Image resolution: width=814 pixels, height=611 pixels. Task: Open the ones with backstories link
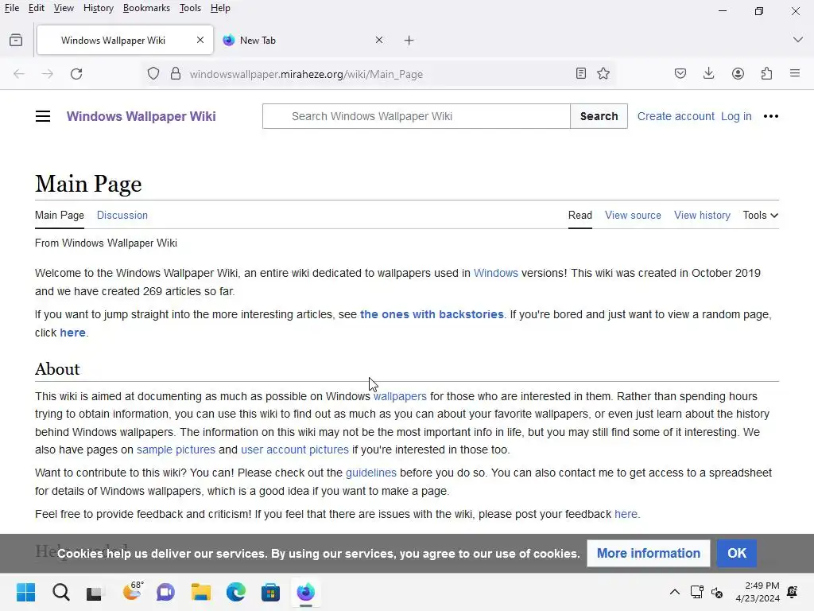point(432,314)
